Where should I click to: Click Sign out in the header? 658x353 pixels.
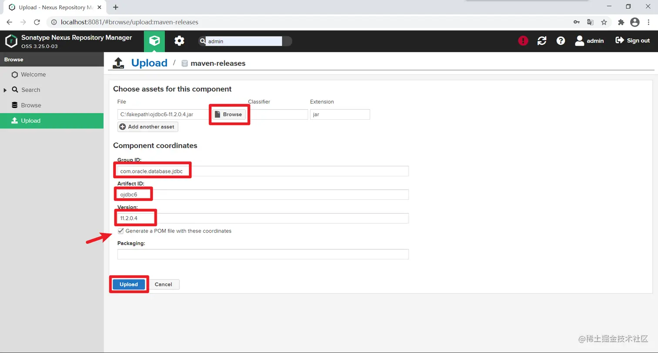633,40
